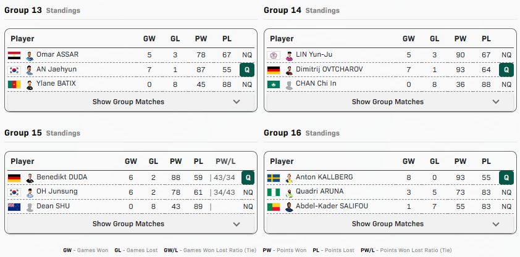Click Quadri ARUNA's player avatar
520x257 pixels.
point(289,192)
